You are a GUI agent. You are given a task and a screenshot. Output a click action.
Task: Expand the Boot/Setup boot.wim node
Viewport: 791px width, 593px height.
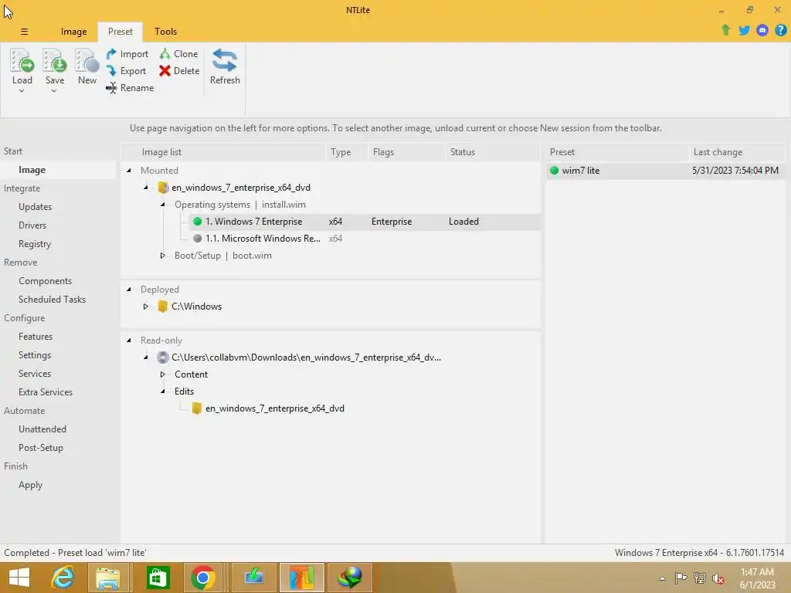point(162,256)
